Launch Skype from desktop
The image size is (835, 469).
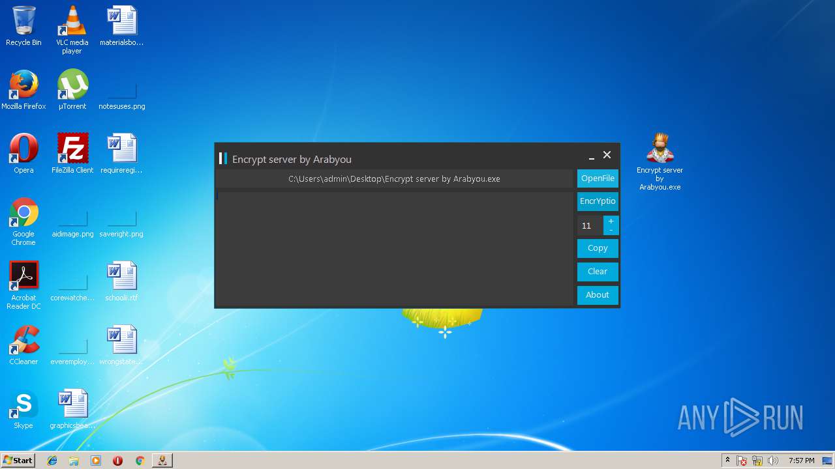23,409
